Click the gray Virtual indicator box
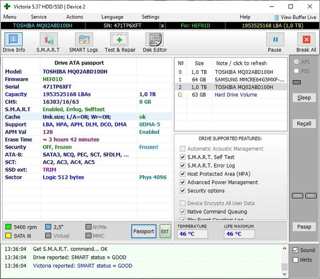 click(48, 235)
